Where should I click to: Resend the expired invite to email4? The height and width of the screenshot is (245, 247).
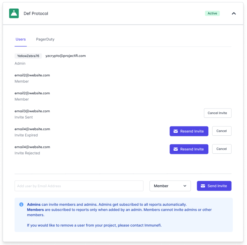tap(189, 131)
